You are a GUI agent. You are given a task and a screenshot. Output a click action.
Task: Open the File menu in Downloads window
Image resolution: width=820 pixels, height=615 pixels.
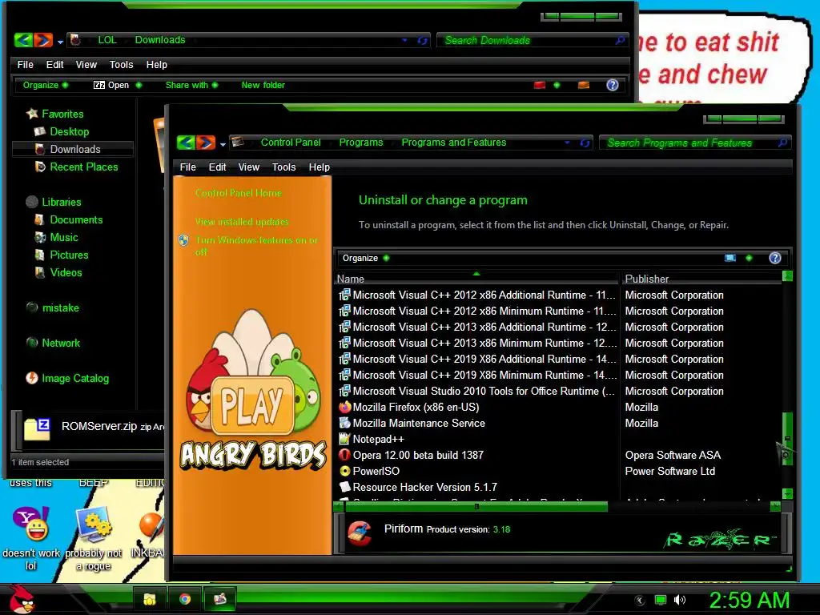tap(25, 64)
